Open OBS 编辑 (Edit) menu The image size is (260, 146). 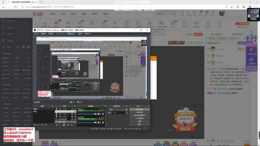(x=44, y=34)
